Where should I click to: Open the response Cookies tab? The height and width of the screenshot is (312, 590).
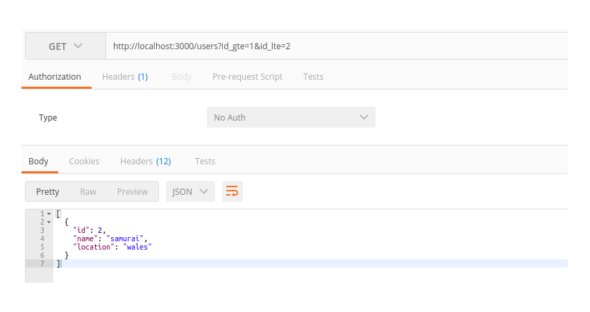84,162
